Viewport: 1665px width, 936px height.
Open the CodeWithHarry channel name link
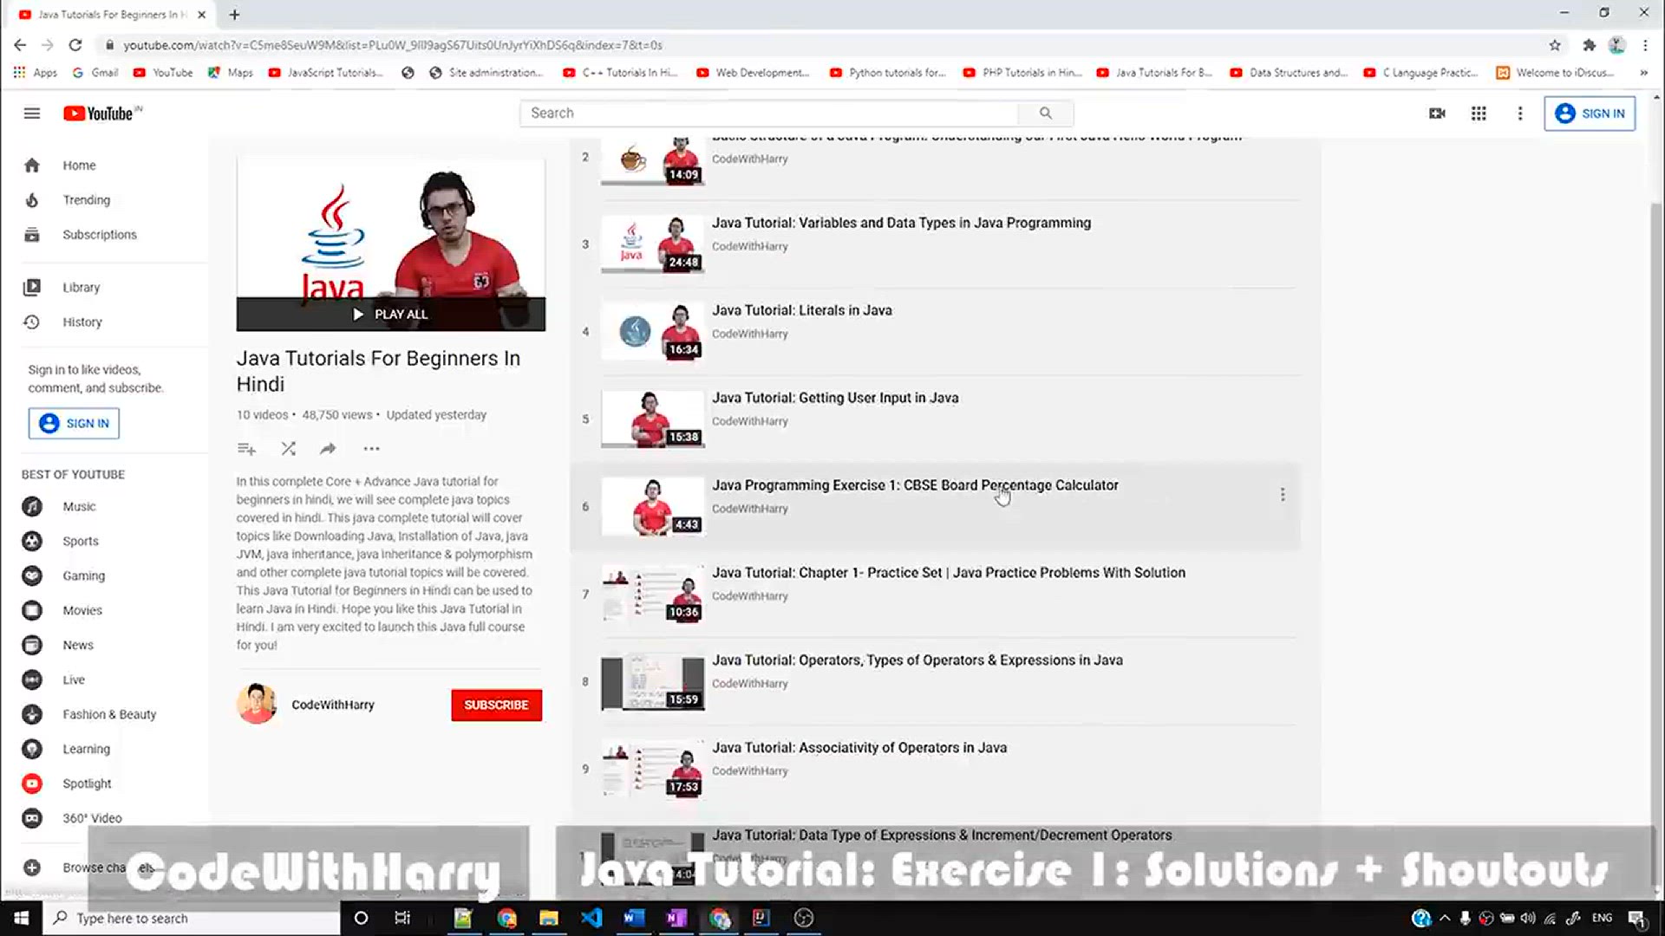point(333,705)
